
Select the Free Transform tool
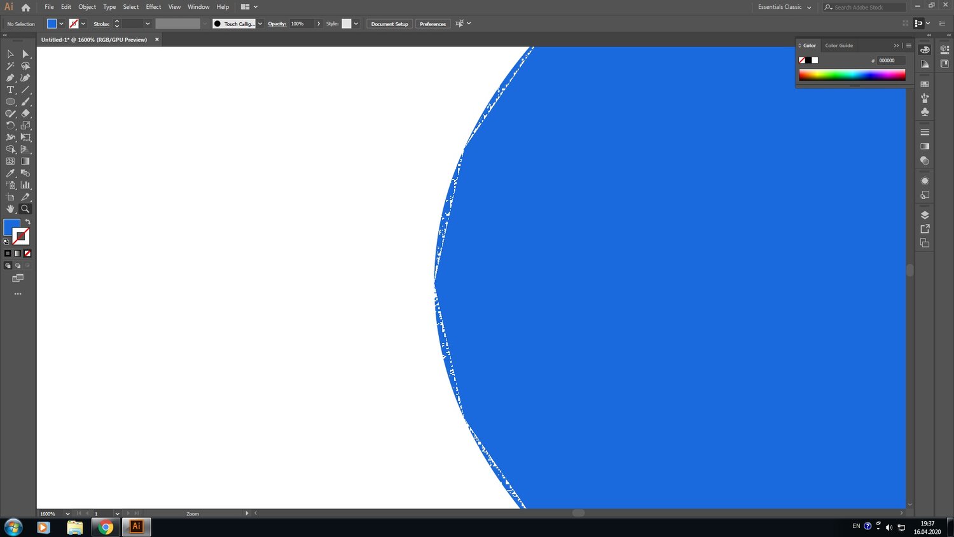[25, 137]
